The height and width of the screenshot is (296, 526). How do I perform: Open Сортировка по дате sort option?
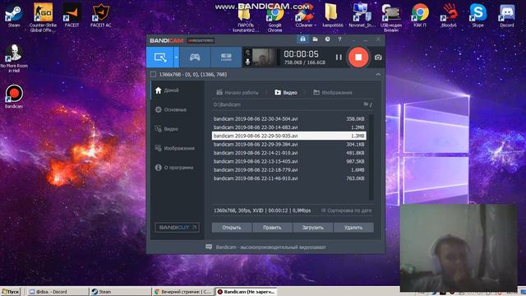pos(346,210)
